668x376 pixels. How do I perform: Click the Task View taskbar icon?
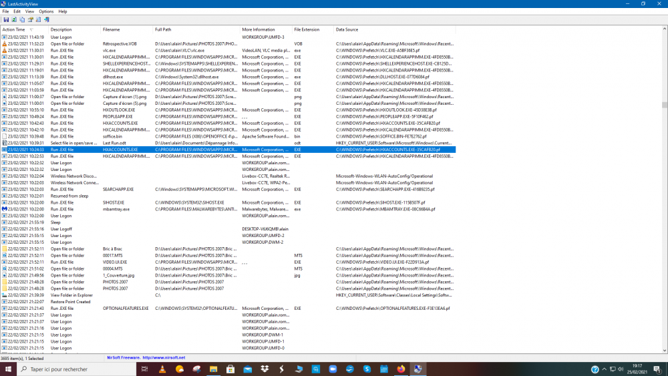coord(144,369)
